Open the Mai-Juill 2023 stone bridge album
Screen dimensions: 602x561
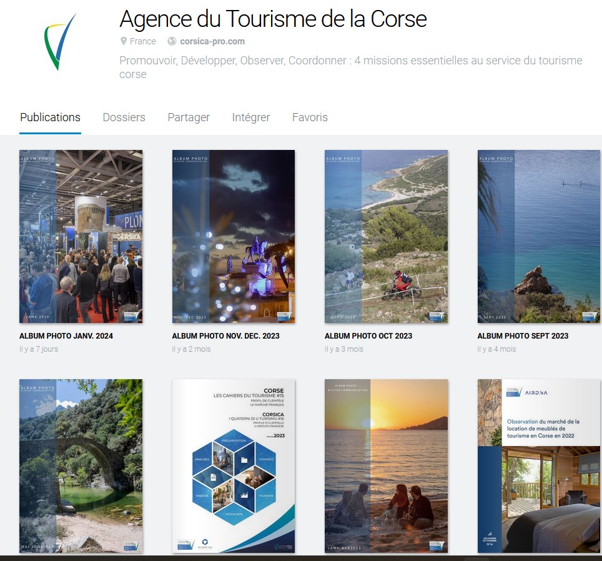[x=81, y=466]
